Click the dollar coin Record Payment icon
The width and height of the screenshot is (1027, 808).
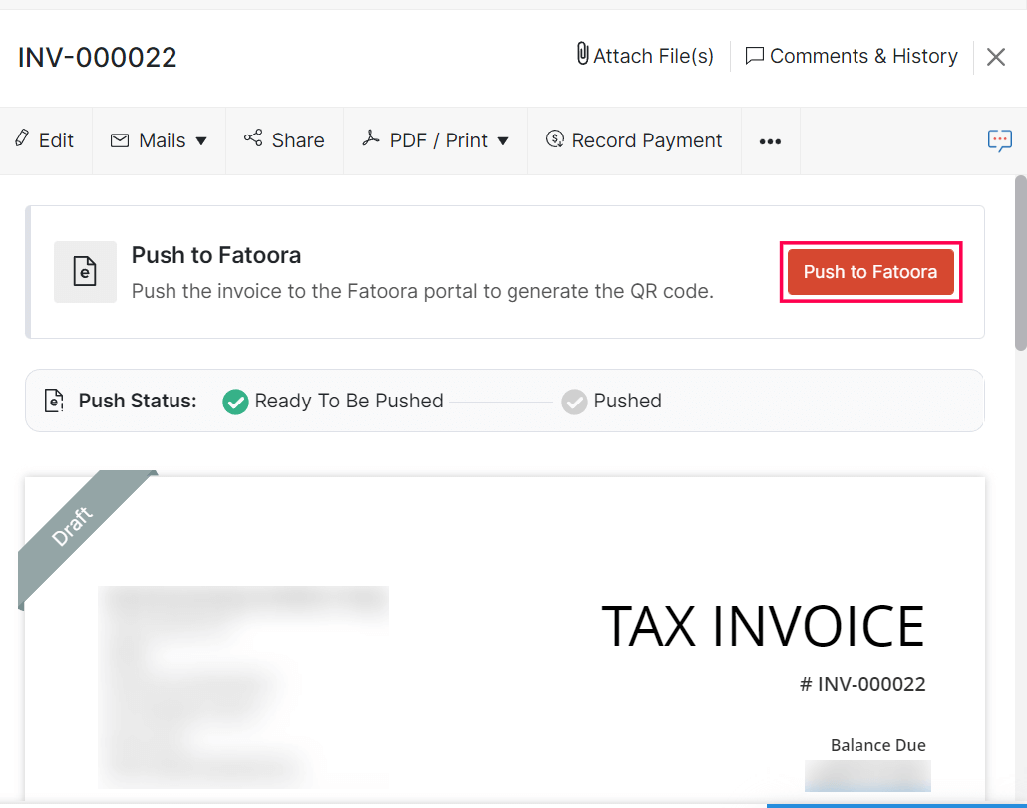click(554, 138)
